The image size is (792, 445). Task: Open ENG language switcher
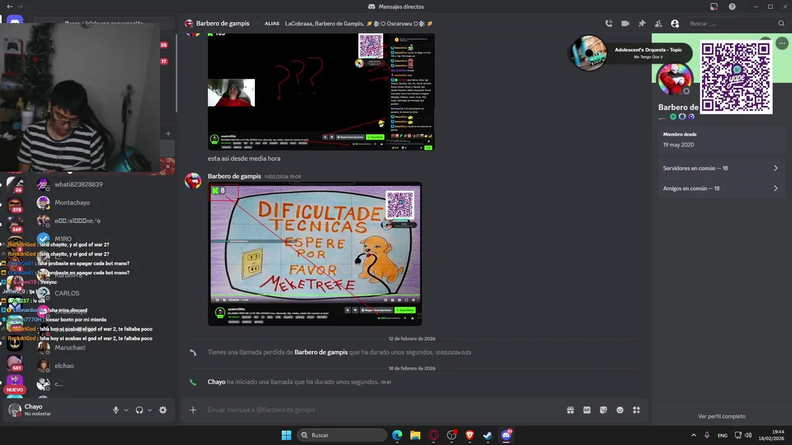[723, 435]
